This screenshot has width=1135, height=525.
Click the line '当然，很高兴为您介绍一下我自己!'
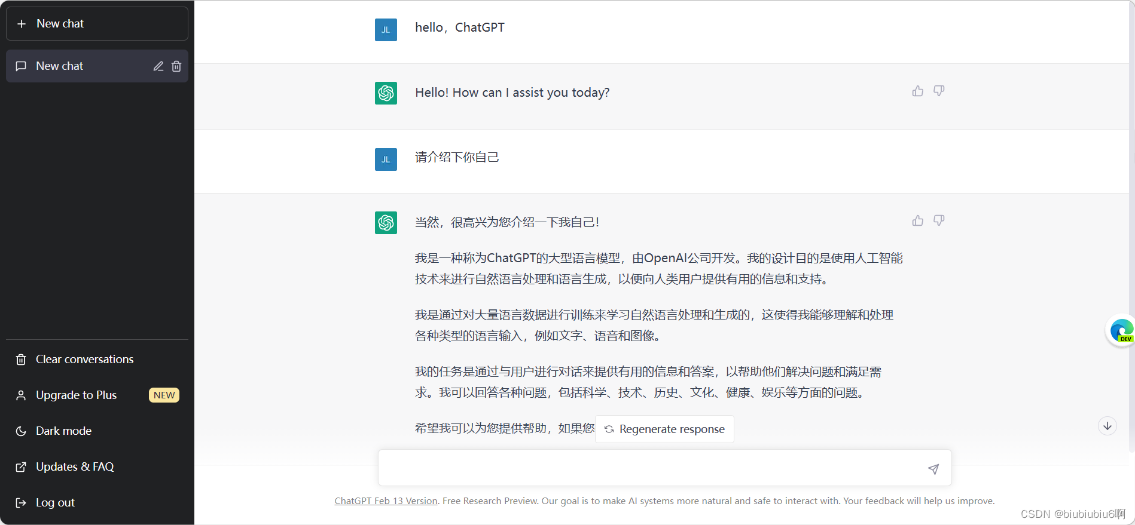tap(507, 222)
